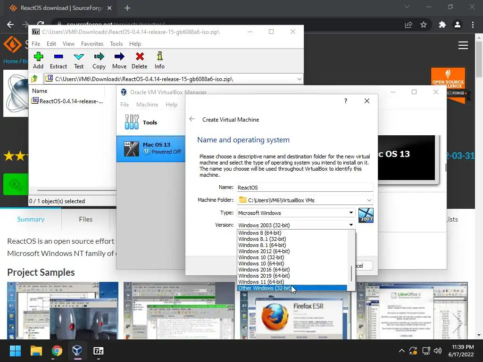Click the version list scrollbar thumb
The image size is (483, 362).
pos(351,274)
